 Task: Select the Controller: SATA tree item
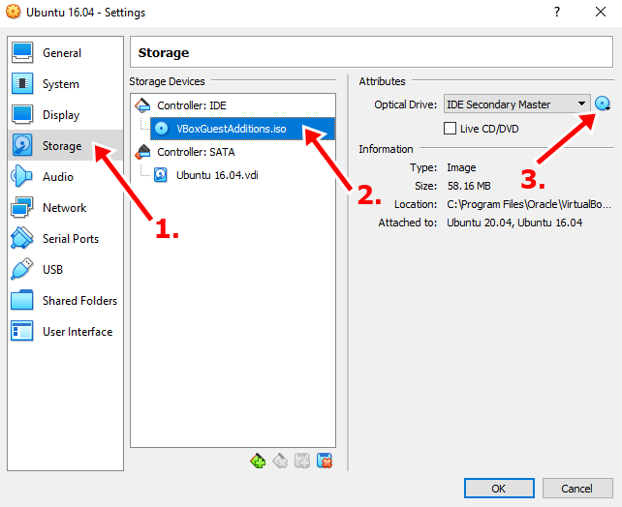(x=196, y=152)
